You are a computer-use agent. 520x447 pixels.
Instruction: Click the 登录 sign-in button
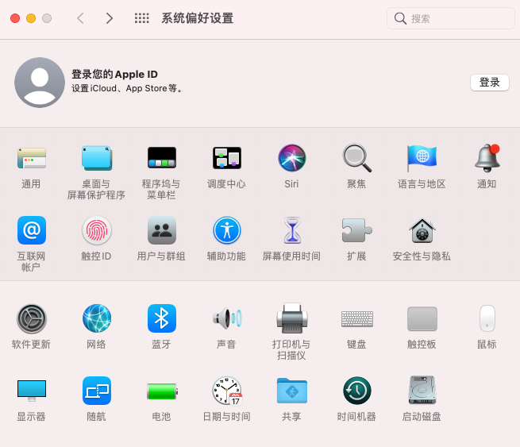point(490,83)
